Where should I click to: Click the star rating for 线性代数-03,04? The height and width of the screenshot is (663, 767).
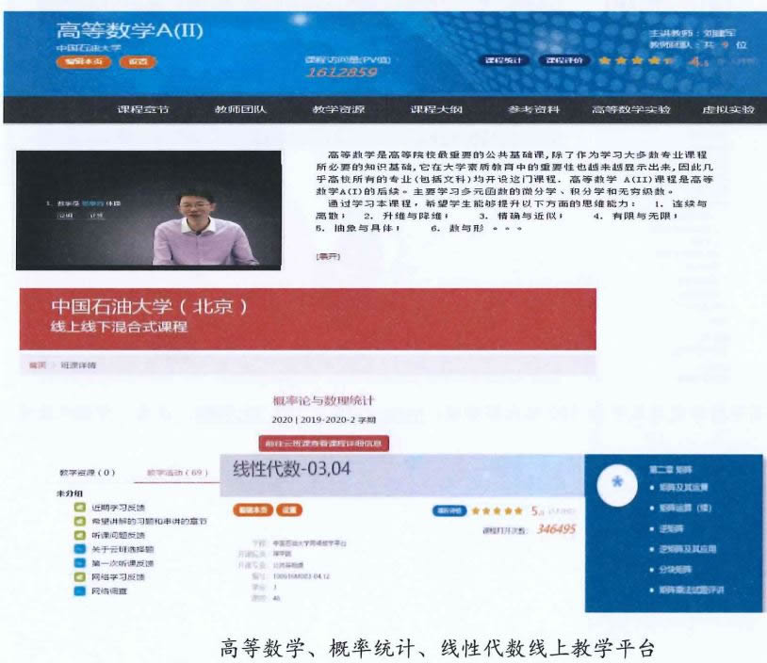click(x=498, y=510)
